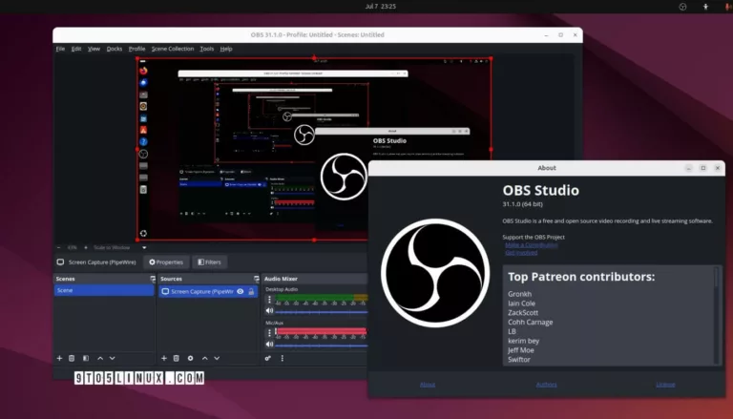Click the accessibility icon in top bar
The height and width of the screenshot is (419, 733).
pos(705,7)
